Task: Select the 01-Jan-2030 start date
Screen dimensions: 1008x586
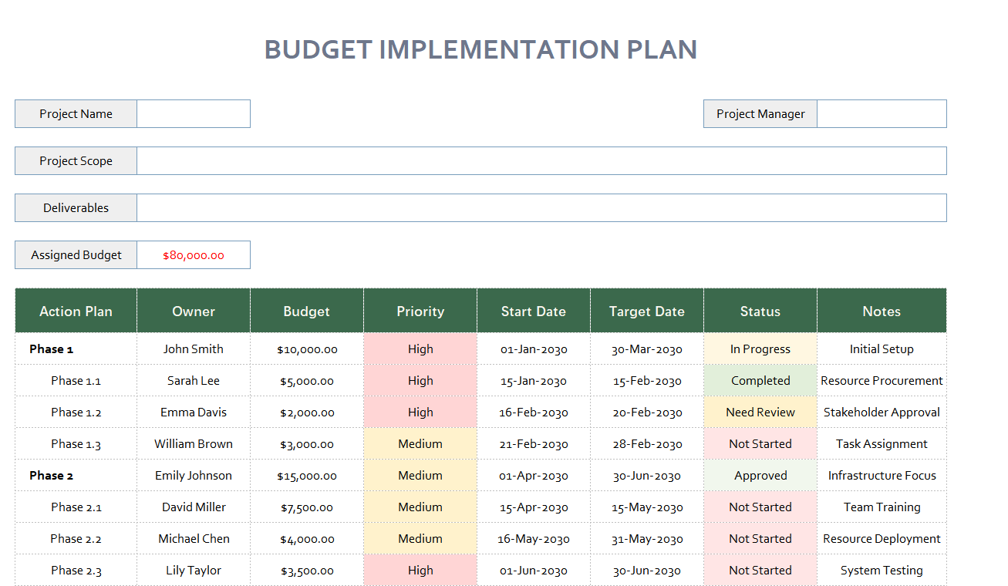Action: pyautogui.click(x=534, y=349)
